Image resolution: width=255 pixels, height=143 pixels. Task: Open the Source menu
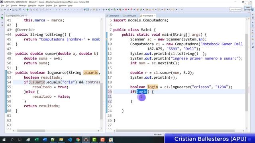pyautogui.click(x=14, y=6)
